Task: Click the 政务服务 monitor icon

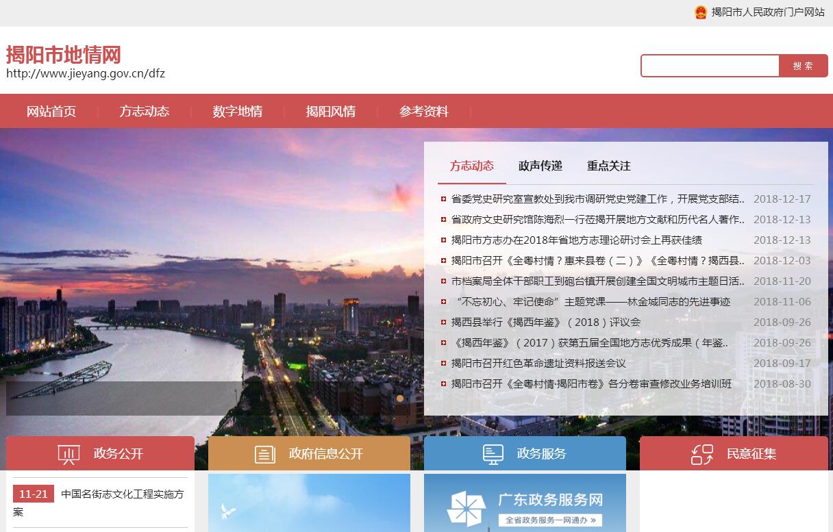Action: [493, 454]
